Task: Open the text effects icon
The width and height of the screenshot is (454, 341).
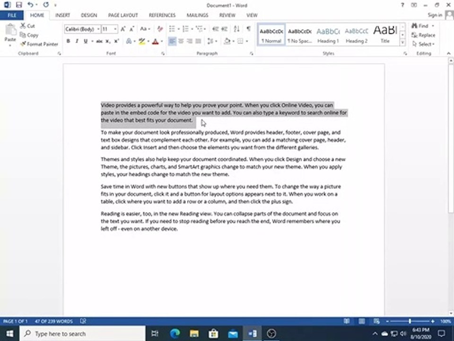Action: [x=129, y=42]
